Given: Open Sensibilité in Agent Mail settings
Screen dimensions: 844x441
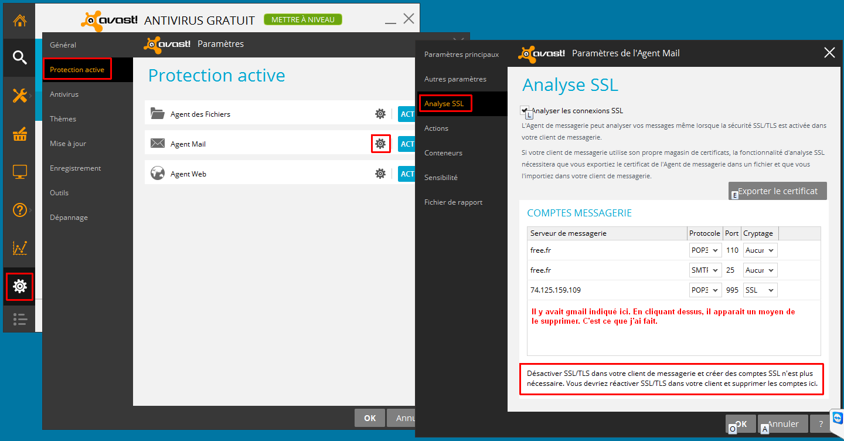Looking at the screenshot, I should pyautogui.click(x=441, y=177).
